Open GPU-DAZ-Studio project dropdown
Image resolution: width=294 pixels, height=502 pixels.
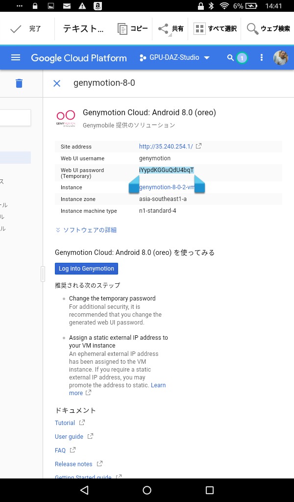coord(174,58)
